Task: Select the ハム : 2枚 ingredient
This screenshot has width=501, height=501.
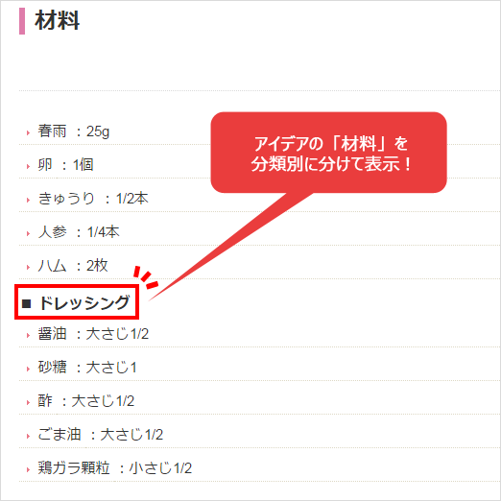Action: click(73, 266)
